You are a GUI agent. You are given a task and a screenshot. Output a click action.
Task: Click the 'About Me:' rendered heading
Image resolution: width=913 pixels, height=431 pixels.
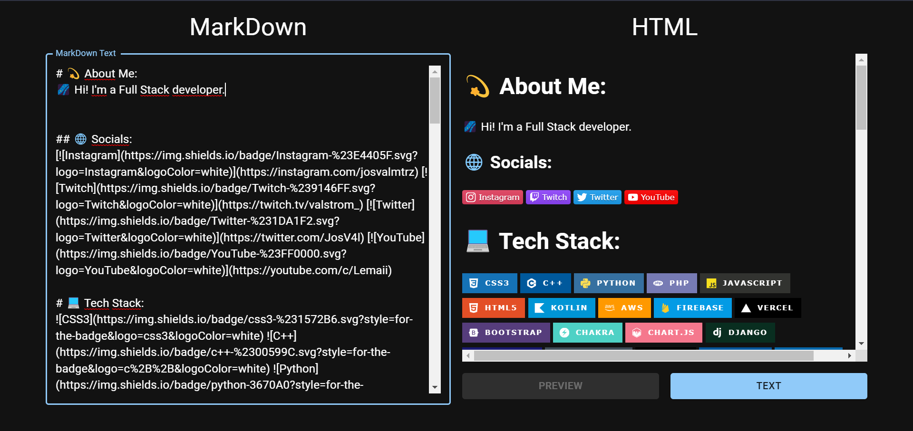click(553, 86)
